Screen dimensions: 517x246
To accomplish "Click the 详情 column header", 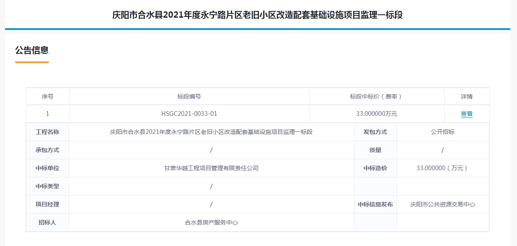I will (x=466, y=96).
